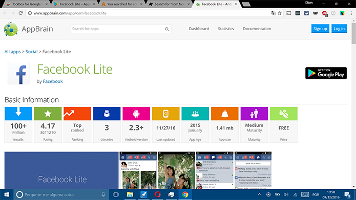Click the Cast extension icon
This screenshot has width=356, height=200.
click(288, 13)
